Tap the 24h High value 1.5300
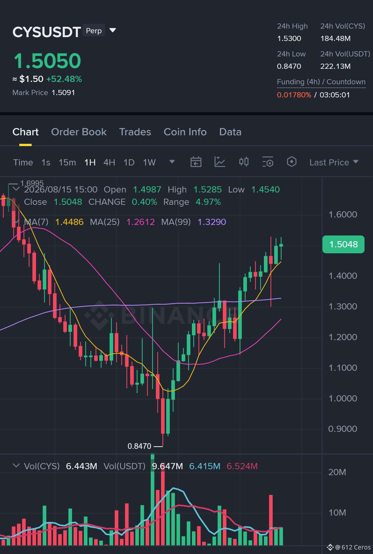Viewport: 373px width, 554px height. 289,38
